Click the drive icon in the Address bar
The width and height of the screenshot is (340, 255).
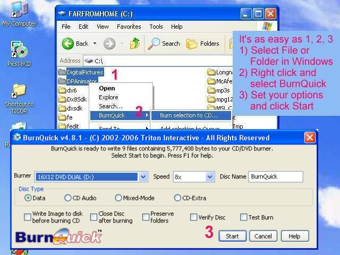pos(89,61)
